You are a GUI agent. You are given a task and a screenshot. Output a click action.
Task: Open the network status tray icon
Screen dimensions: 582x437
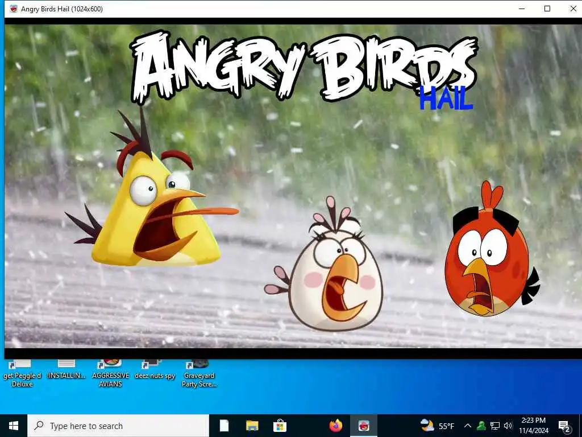click(495, 426)
